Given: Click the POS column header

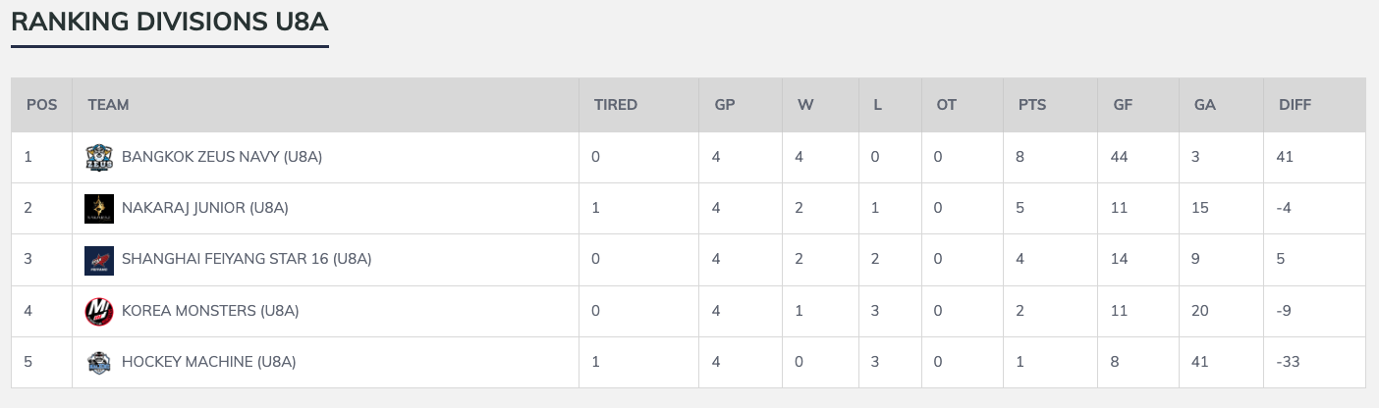Looking at the screenshot, I should click(x=41, y=105).
